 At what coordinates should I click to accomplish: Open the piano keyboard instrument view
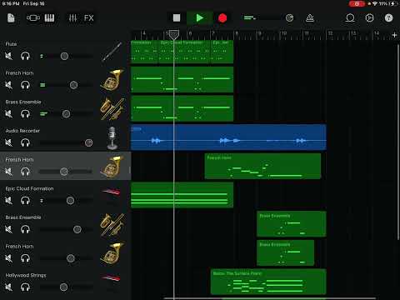(x=49, y=18)
